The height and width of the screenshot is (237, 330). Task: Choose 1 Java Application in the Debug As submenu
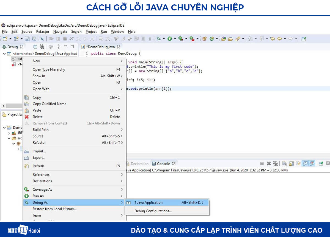tap(148, 202)
